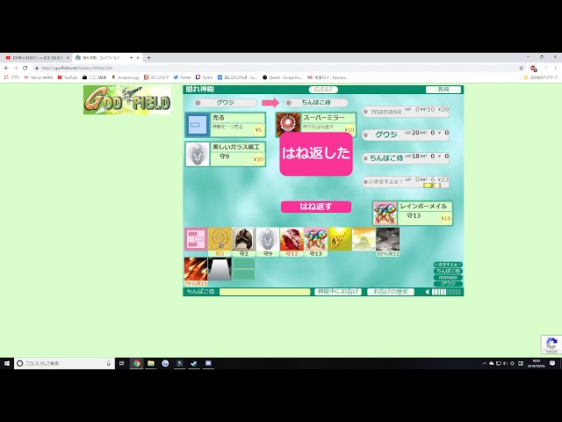Click the ちんぽこ侍 target name pill

tap(316, 103)
